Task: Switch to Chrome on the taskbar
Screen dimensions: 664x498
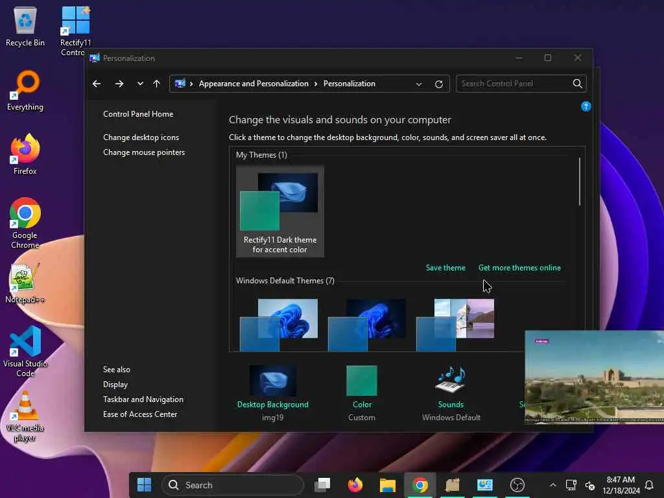Action: (420, 485)
